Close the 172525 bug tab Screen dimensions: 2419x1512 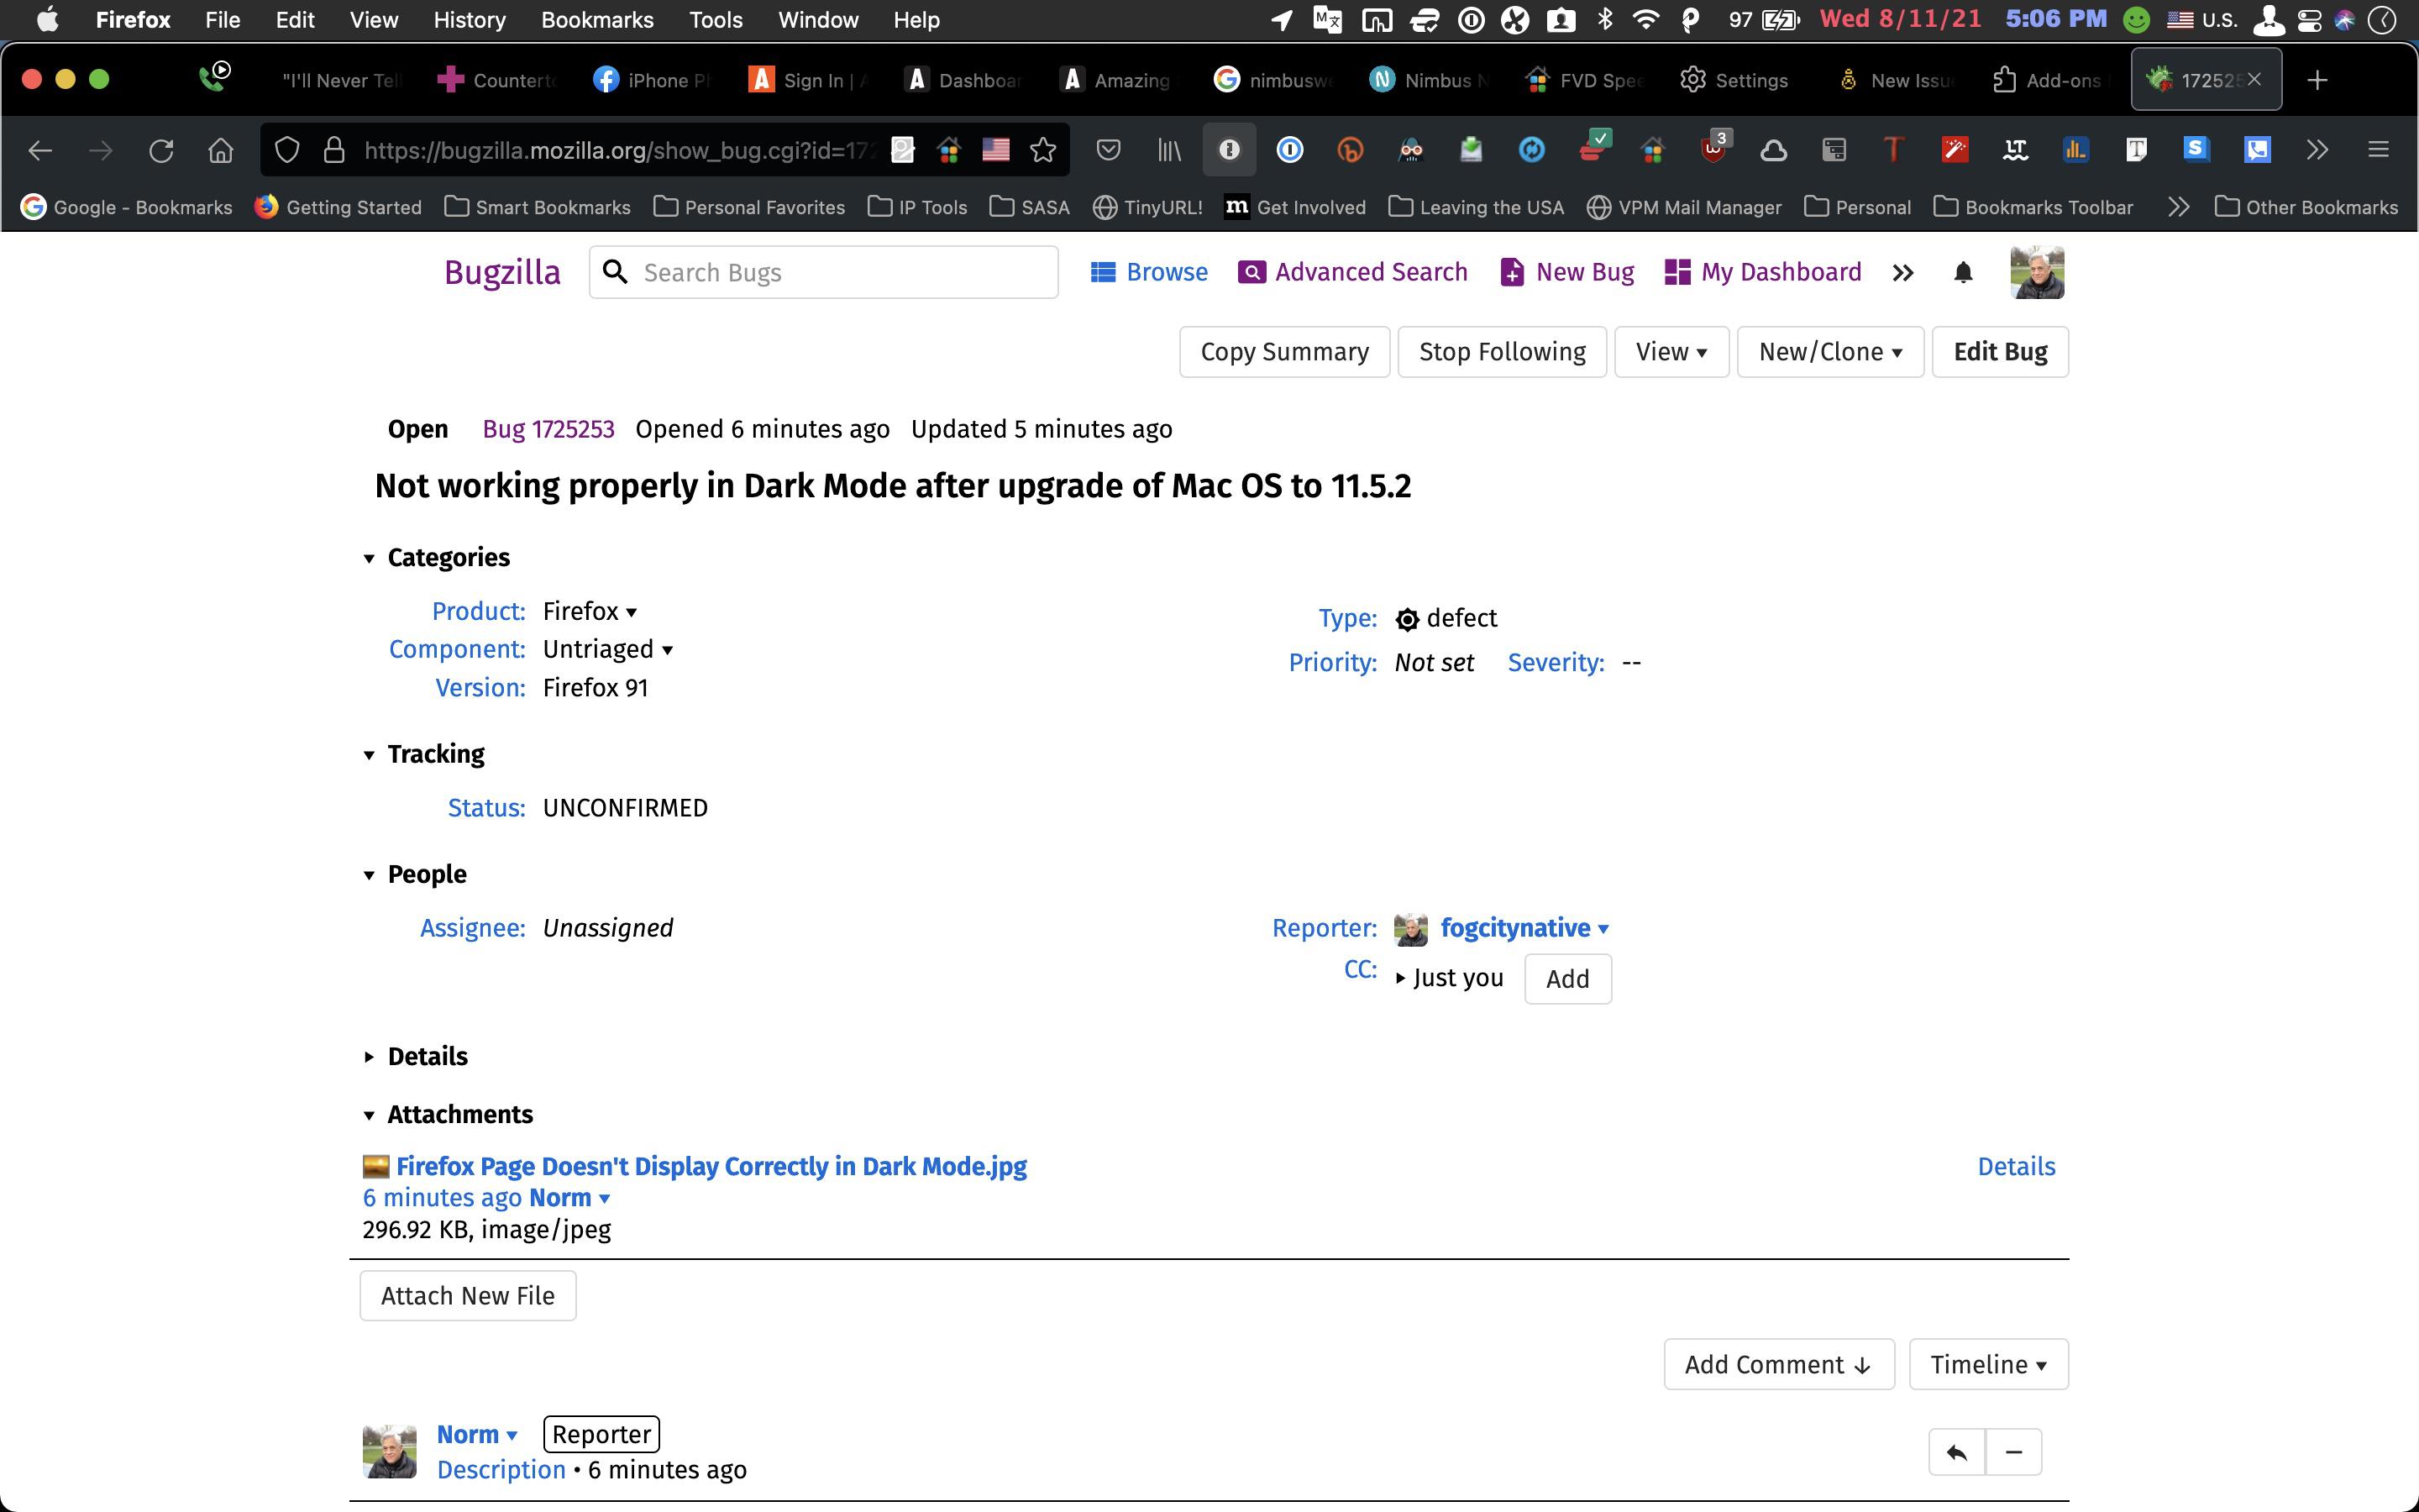[2254, 79]
